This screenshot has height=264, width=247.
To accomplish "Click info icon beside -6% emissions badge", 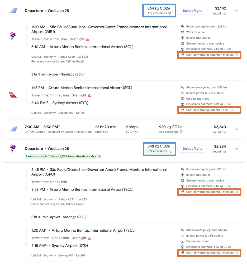I will [x=171, y=151].
